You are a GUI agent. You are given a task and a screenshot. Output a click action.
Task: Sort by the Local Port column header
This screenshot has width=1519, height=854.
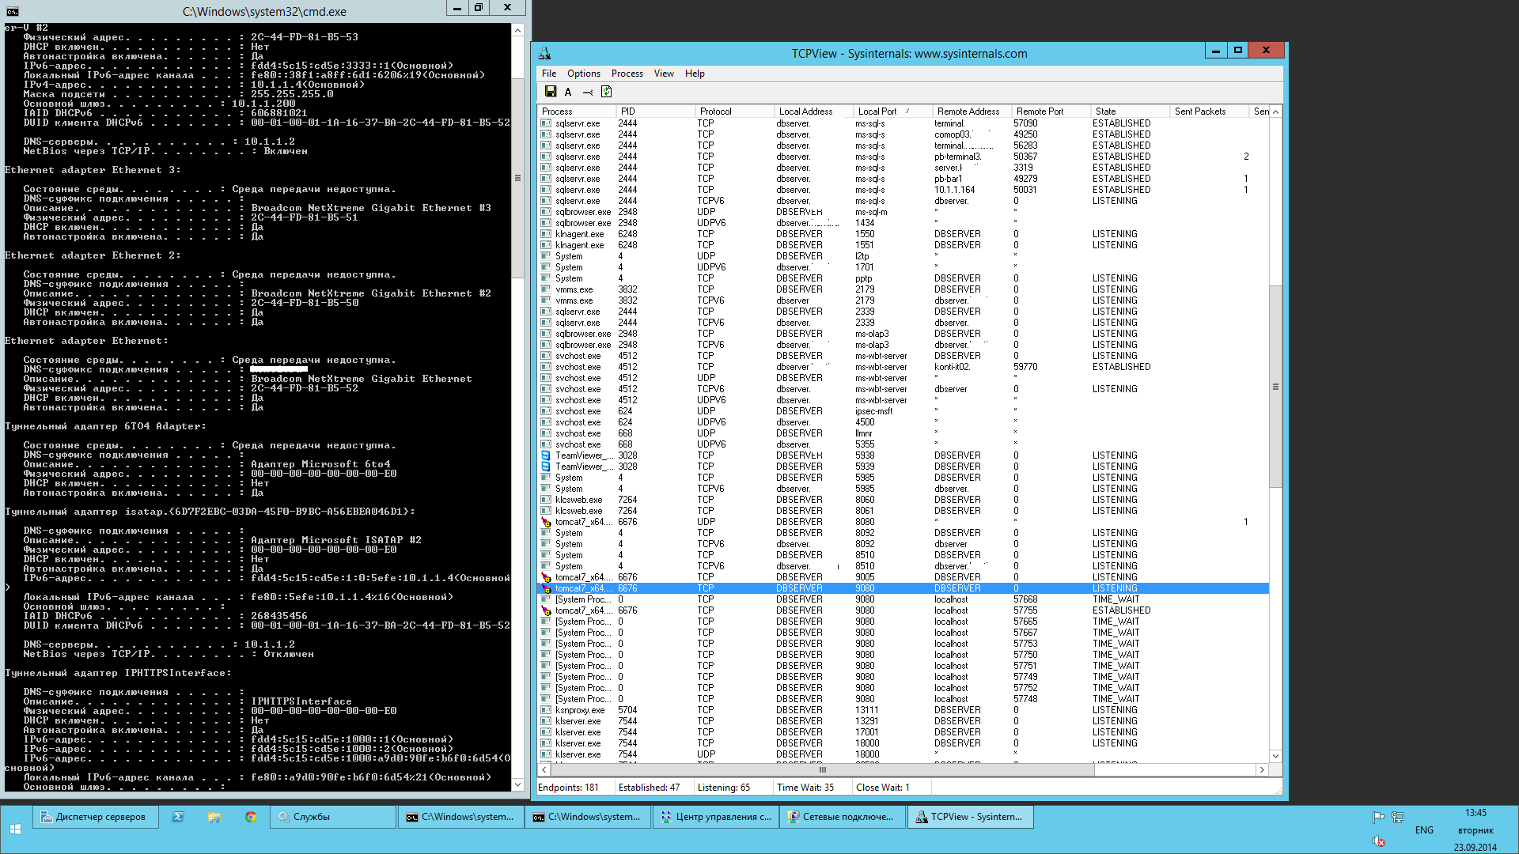click(x=892, y=111)
